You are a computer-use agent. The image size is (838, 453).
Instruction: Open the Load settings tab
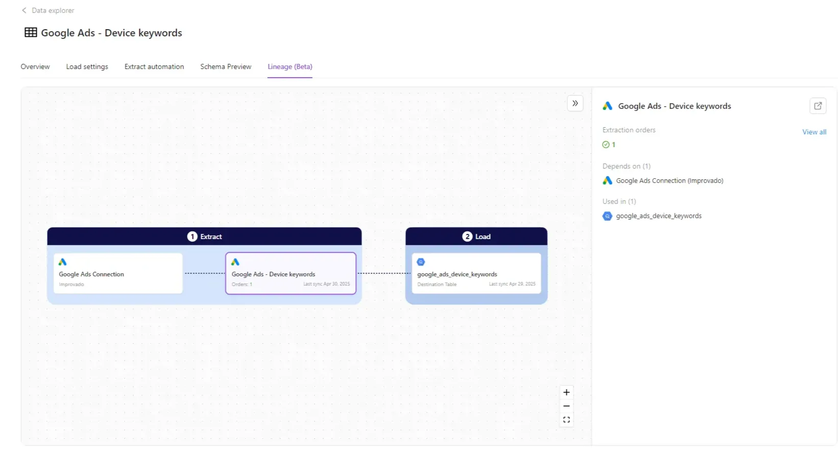coord(87,67)
